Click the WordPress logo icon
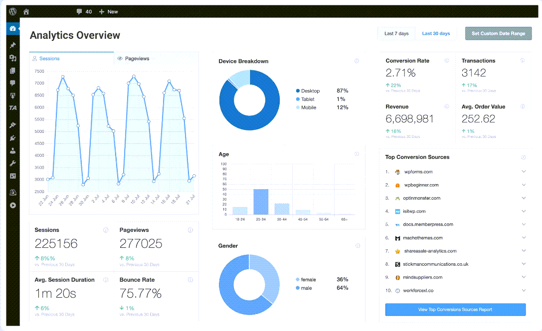The width and height of the screenshot is (542, 331). [x=12, y=11]
